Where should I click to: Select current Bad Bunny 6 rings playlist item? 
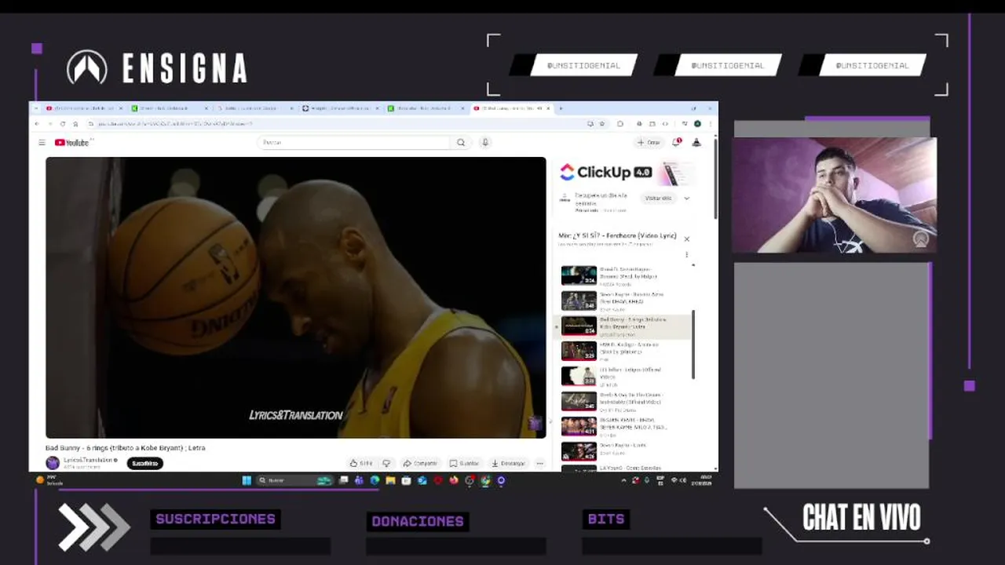click(624, 326)
